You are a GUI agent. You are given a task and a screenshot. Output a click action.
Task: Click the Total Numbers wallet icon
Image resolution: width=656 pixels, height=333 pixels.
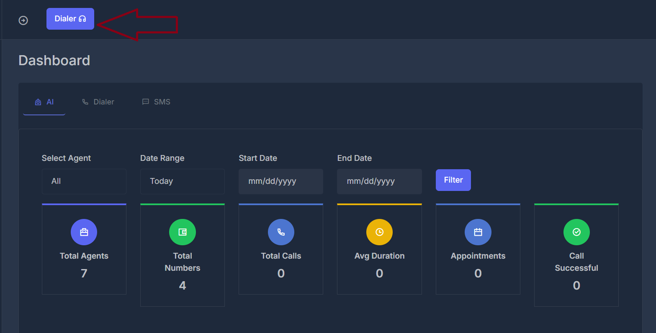183,232
